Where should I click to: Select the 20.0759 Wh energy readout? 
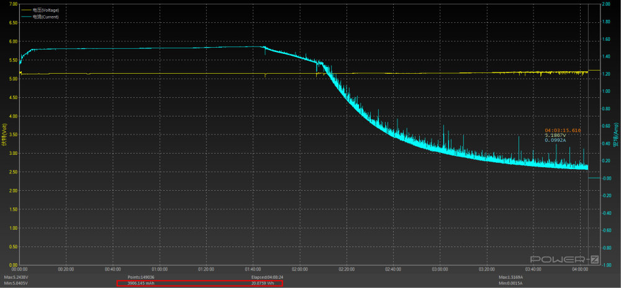pyautogui.click(x=263, y=283)
